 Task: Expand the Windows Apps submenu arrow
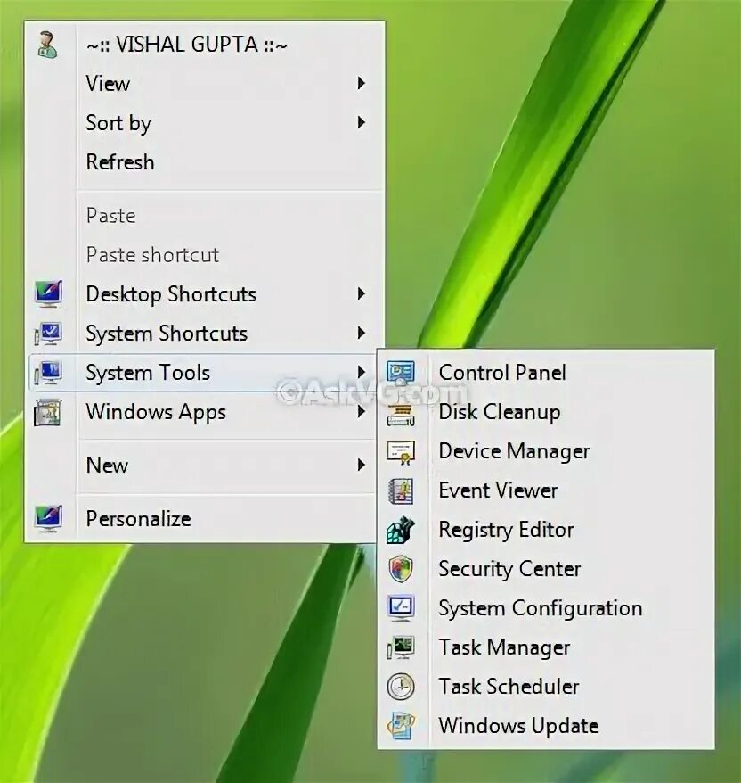pos(362,411)
